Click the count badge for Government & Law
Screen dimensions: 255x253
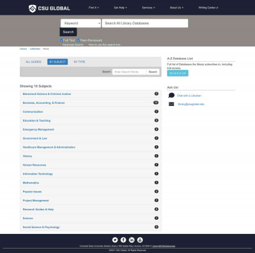156,138
